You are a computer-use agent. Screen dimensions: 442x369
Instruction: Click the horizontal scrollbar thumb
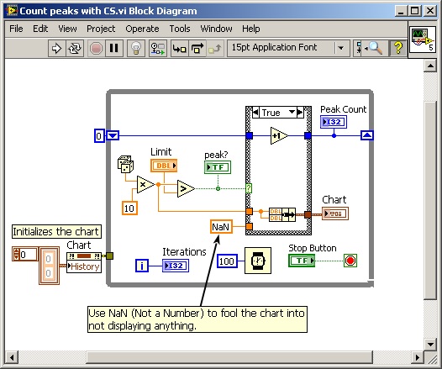pos(229,358)
